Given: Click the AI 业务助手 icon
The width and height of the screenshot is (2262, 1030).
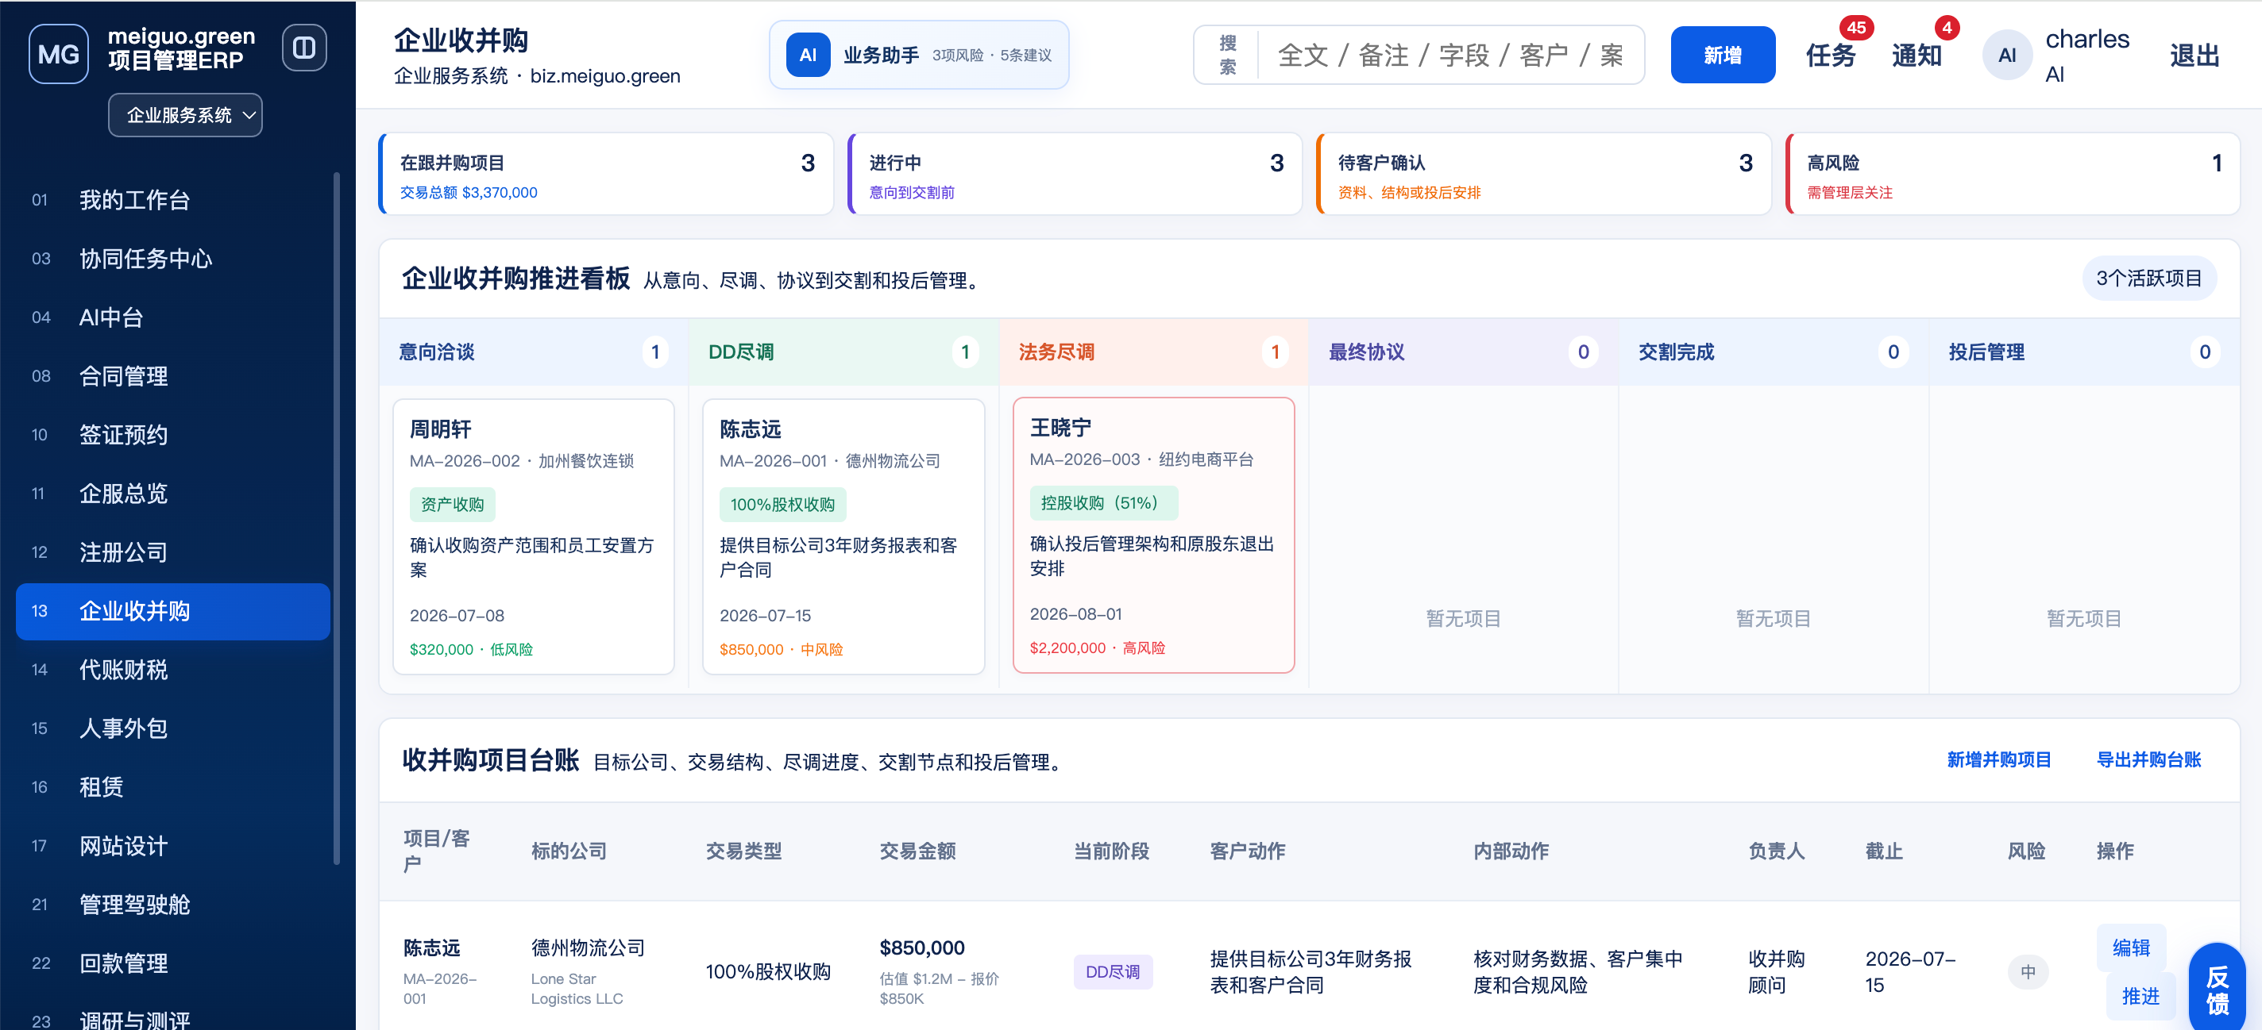Looking at the screenshot, I should (x=808, y=56).
